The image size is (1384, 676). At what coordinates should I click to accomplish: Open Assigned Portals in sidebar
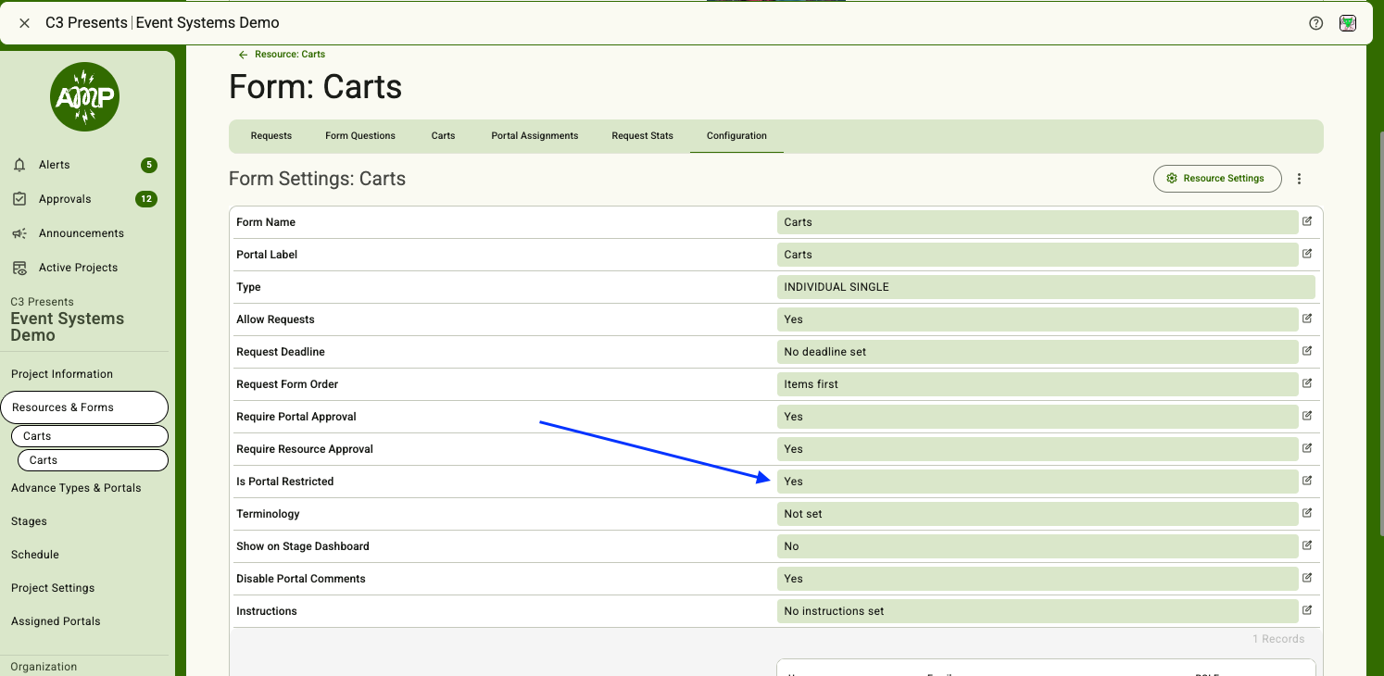click(x=56, y=621)
